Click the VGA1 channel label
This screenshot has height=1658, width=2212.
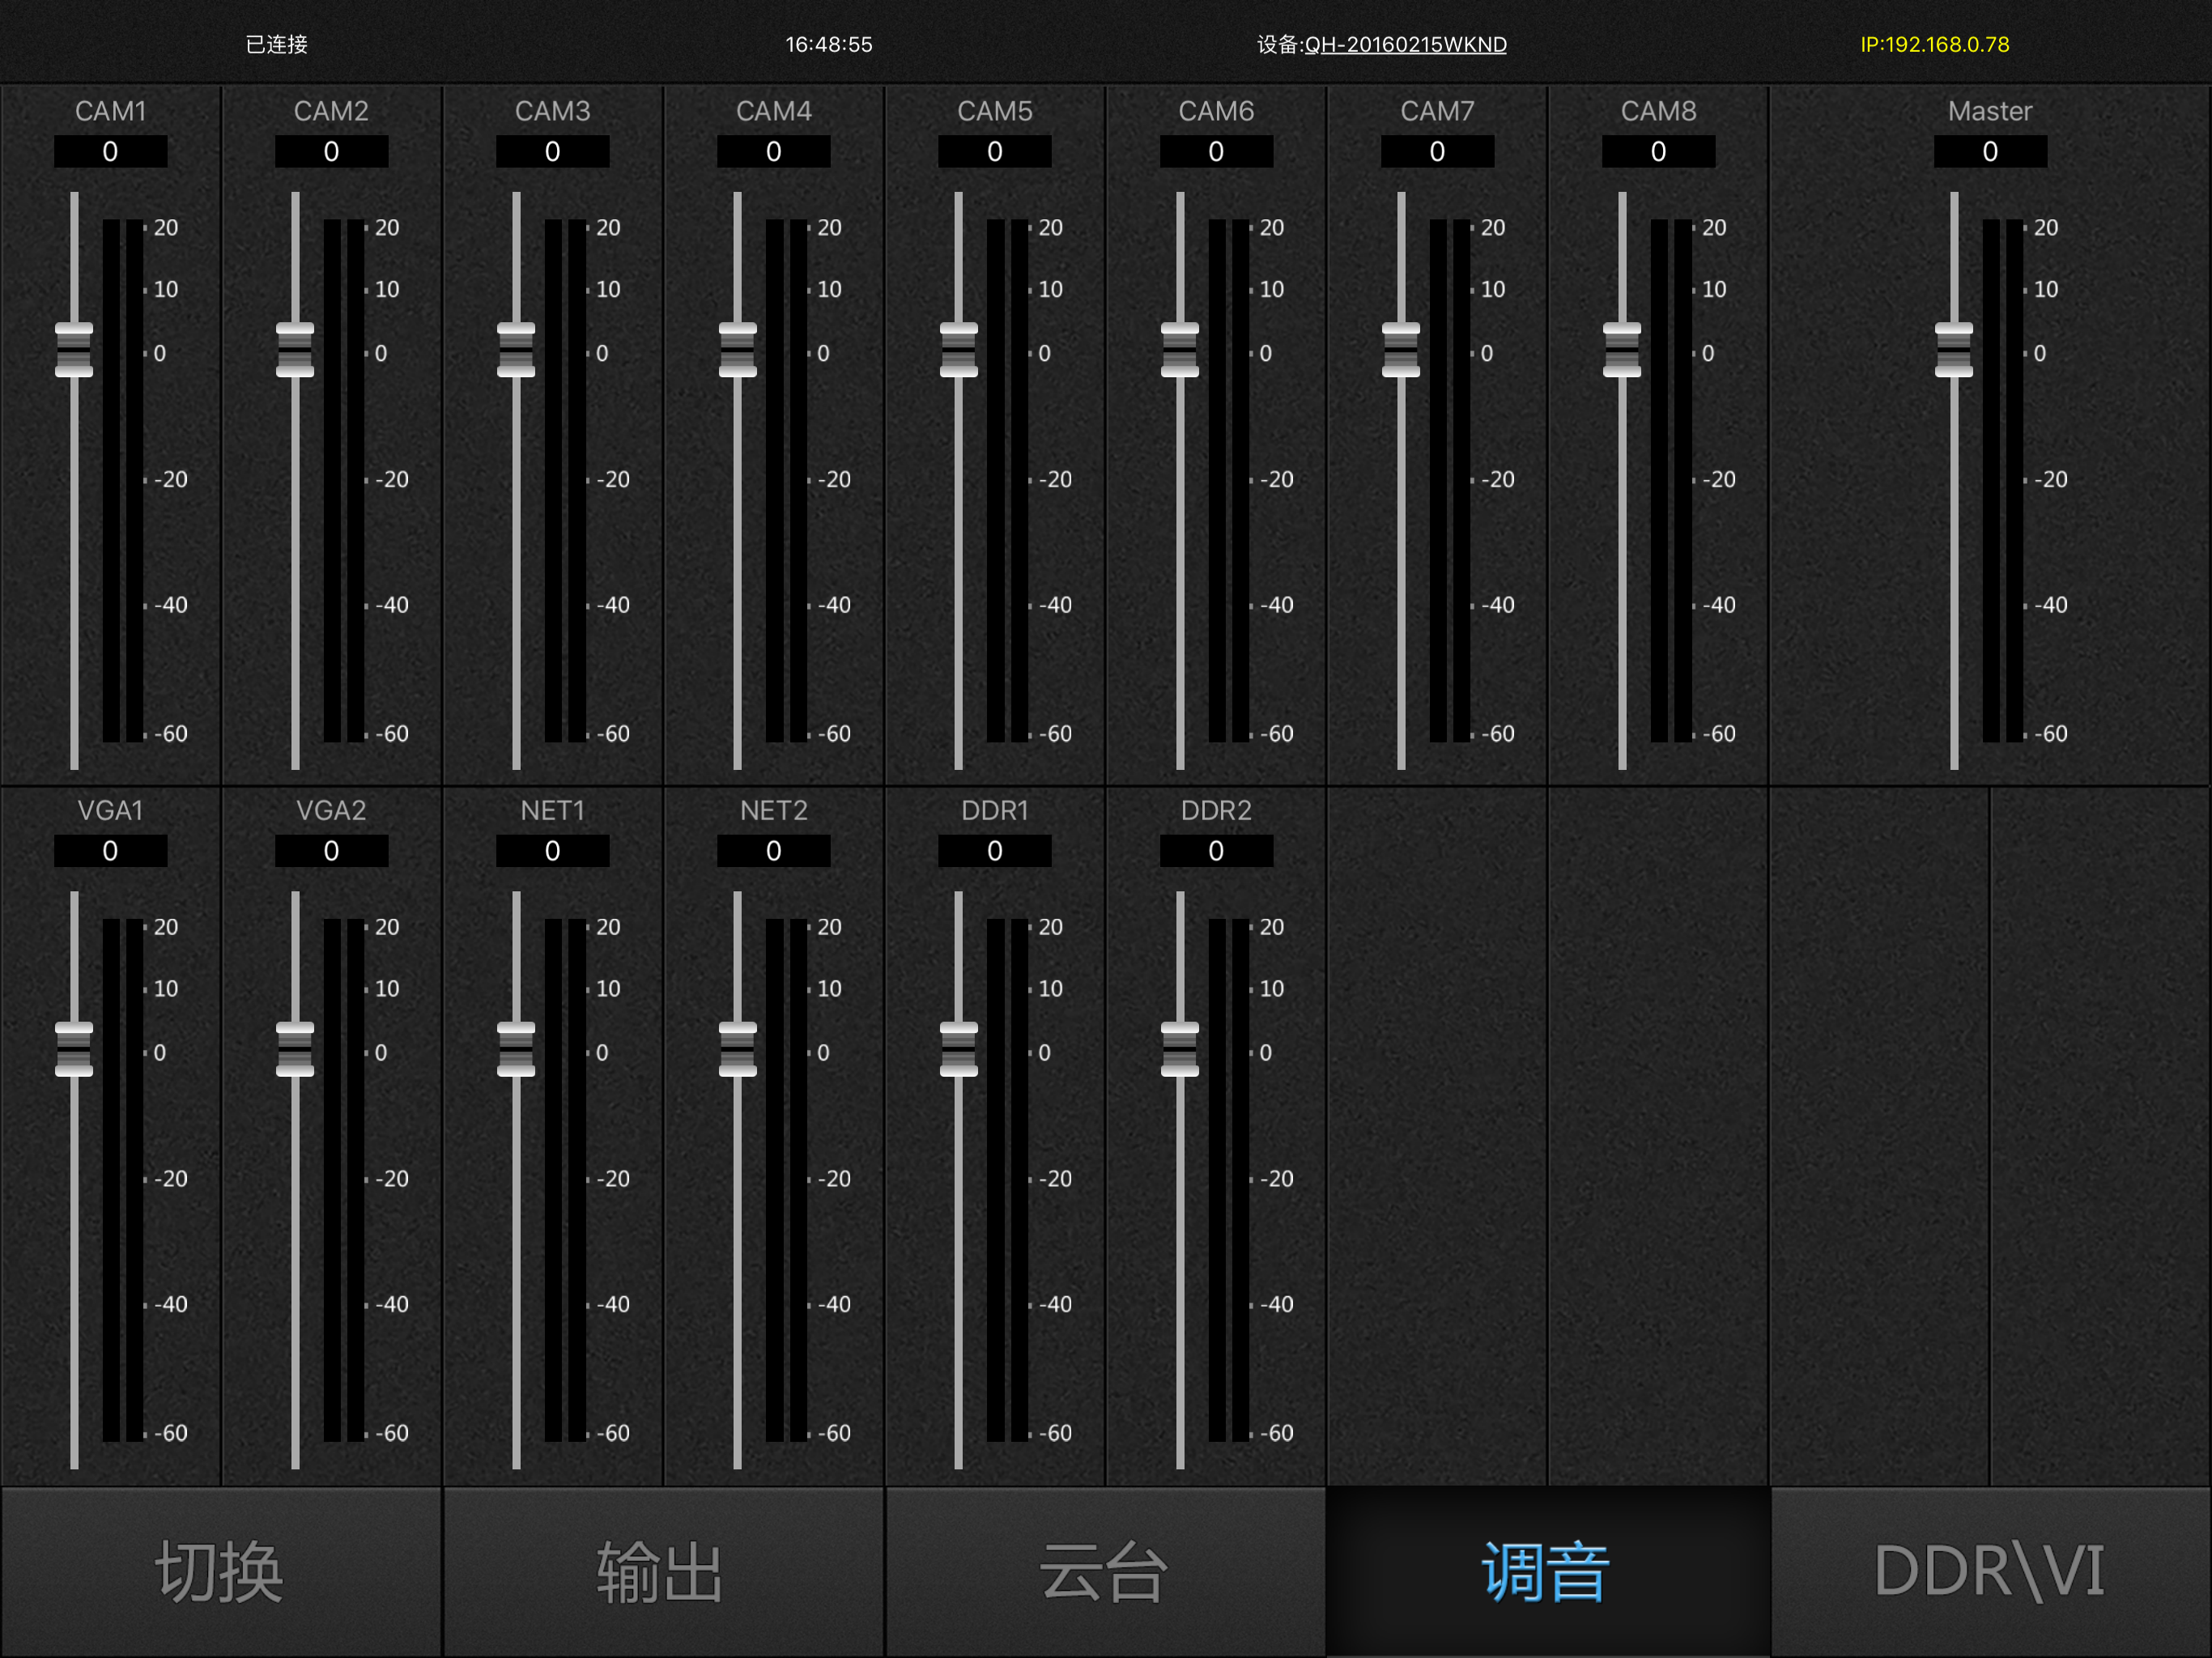point(110,810)
